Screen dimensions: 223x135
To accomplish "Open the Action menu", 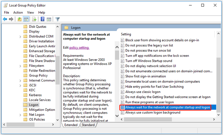I will [x=18, y=13].
